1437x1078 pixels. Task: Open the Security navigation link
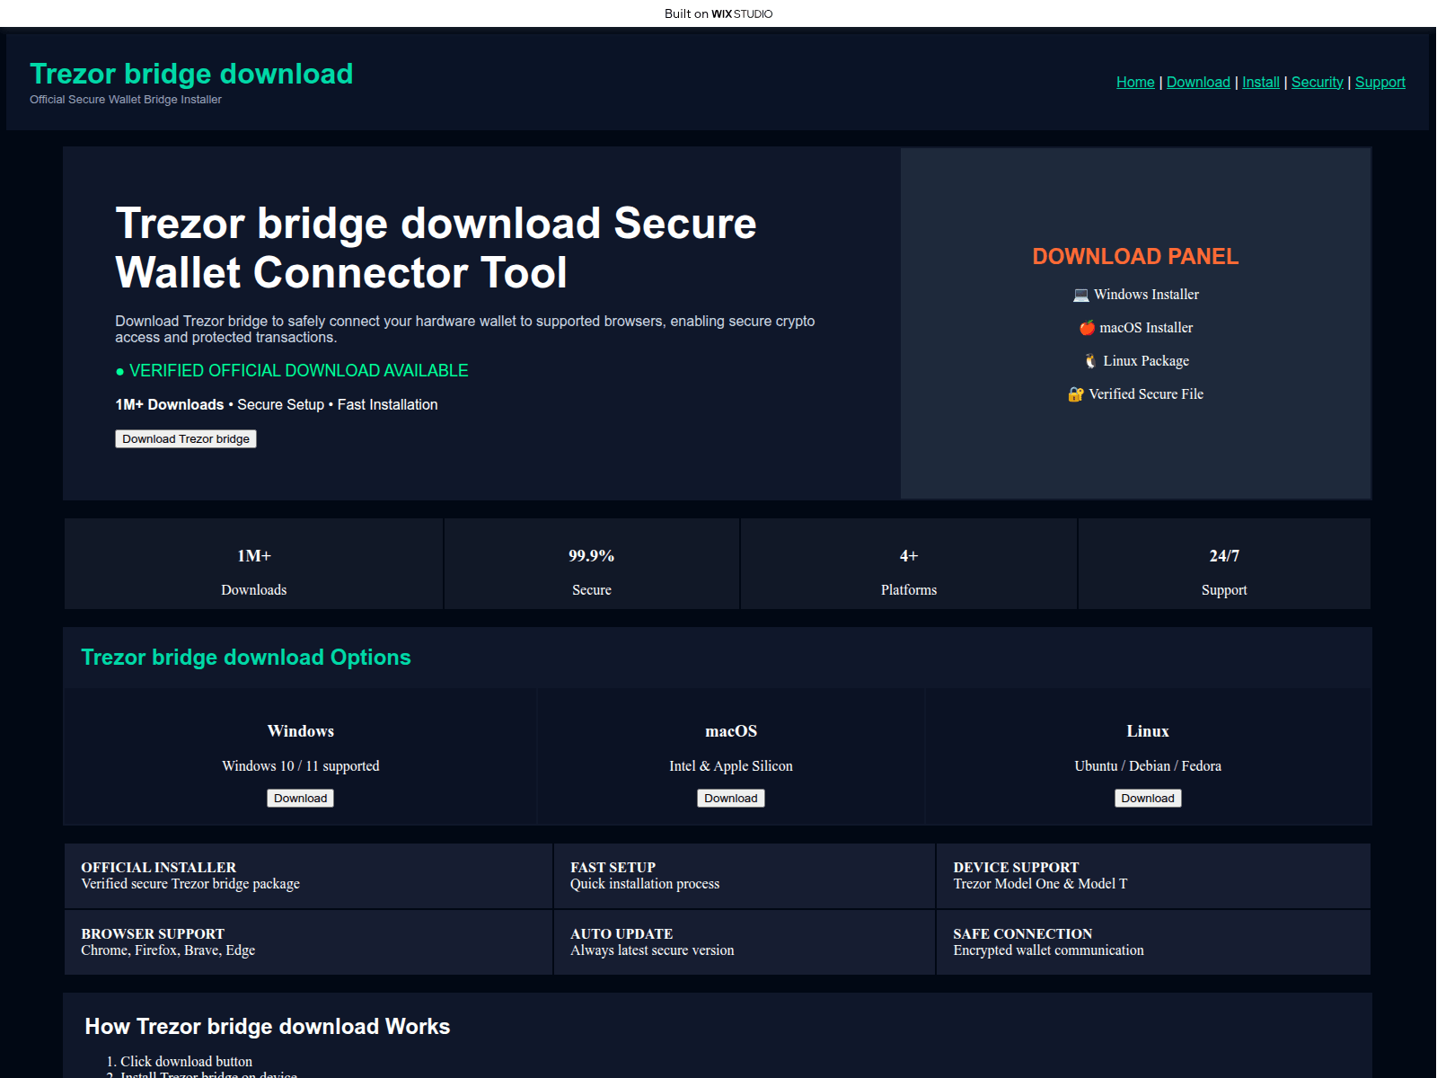tap(1318, 82)
